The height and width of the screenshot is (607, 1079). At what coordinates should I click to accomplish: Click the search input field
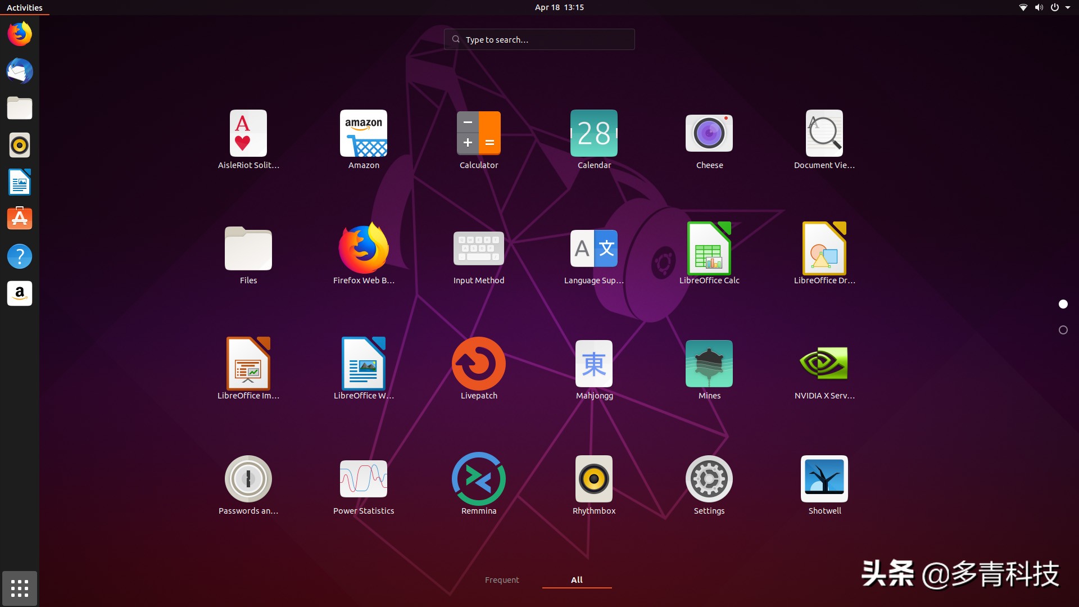click(539, 39)
